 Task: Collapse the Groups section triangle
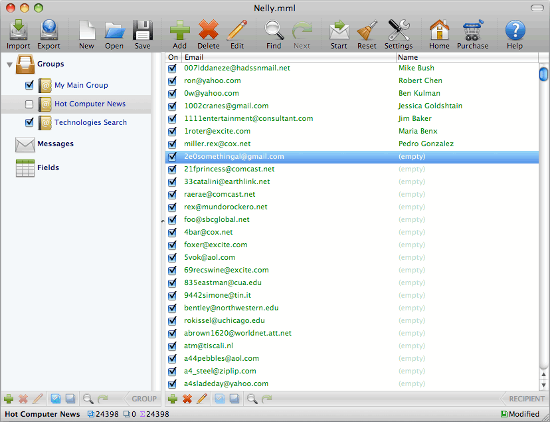point(9,64)
